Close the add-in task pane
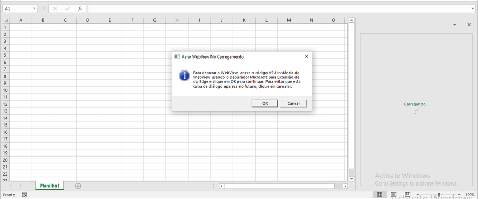The image size is (478, 199). (469, 25)
